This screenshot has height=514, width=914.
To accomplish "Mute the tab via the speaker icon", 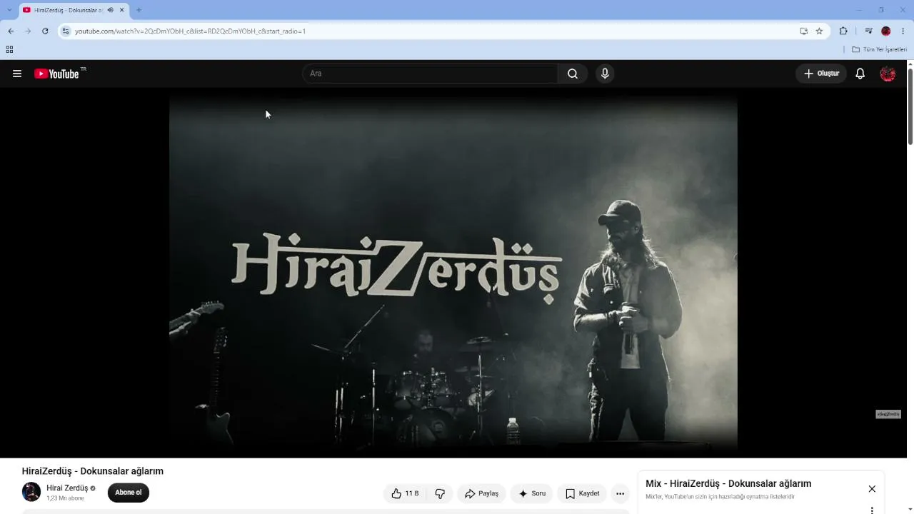I will (x=111, y=10).
